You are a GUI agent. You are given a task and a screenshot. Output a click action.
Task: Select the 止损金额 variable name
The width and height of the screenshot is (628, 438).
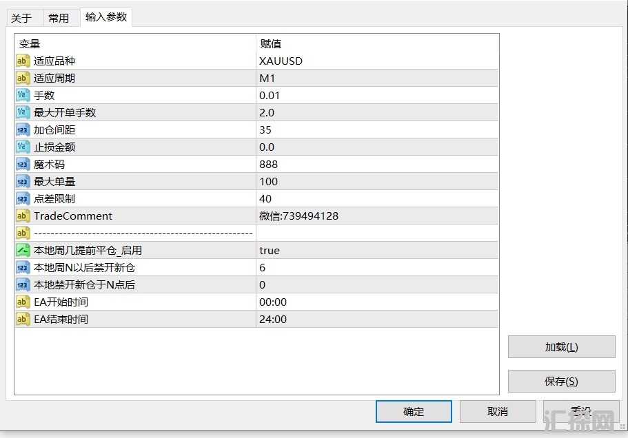coord(54,147)
